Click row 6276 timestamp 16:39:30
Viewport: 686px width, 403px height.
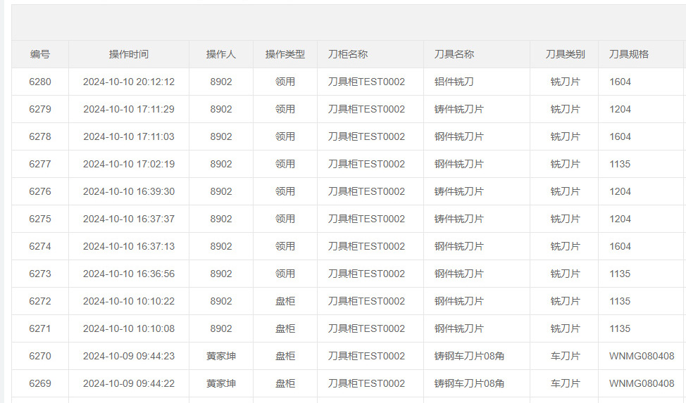tap(129, 191)
